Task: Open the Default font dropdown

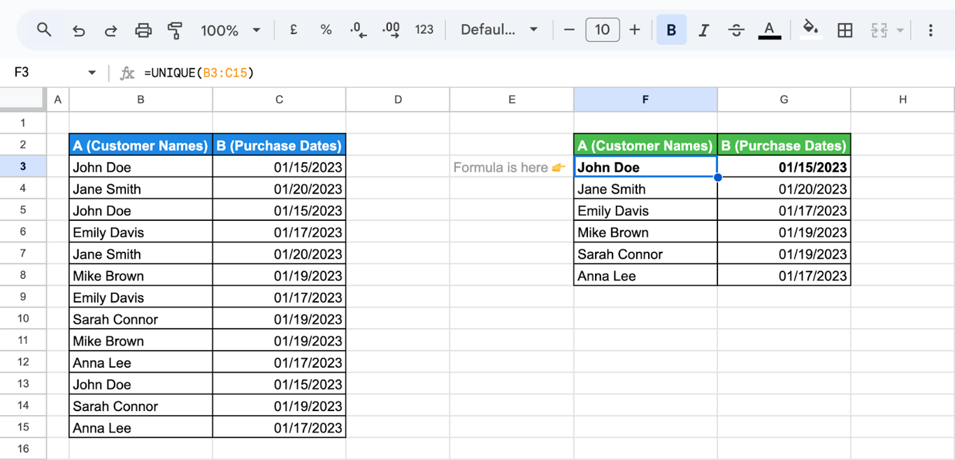Action: click(499, 30)
